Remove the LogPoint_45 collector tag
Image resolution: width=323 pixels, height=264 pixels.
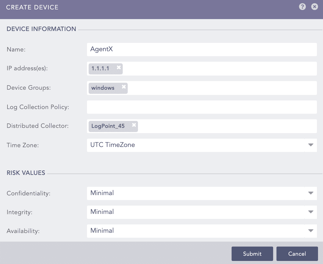(x=134, y=125)
